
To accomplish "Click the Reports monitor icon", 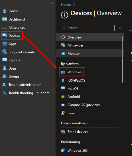I will click(x=5, y=60).
